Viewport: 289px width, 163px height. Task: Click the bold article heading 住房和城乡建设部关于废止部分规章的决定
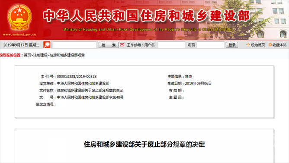coord(144,144)
